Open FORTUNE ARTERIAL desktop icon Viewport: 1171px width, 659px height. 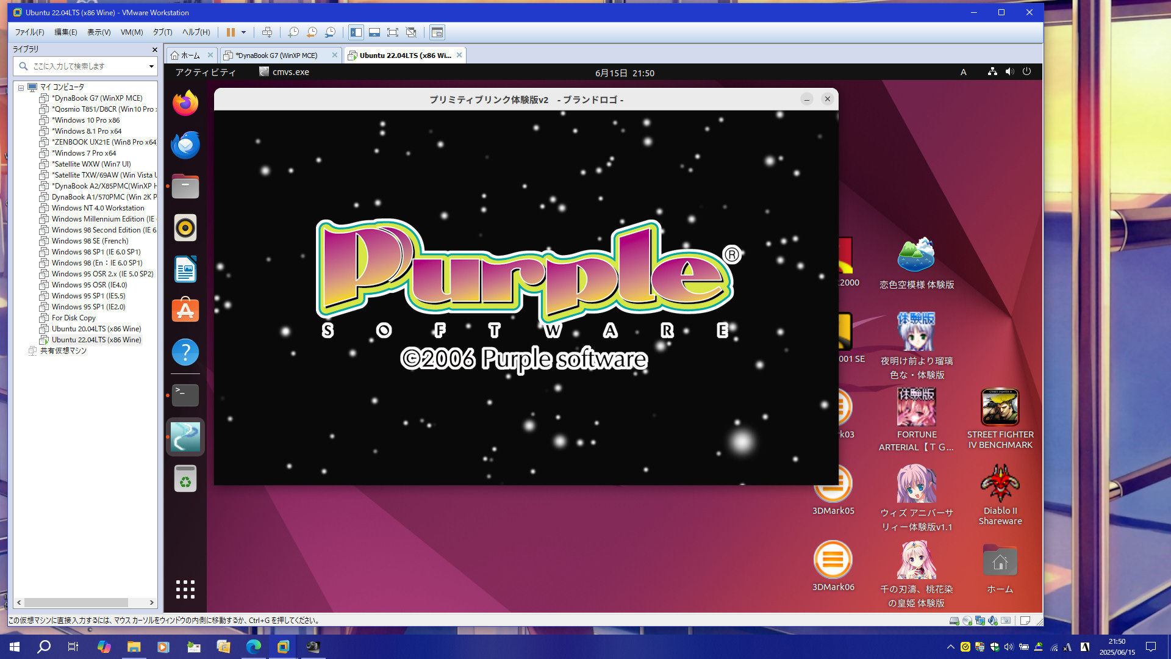point(917,420)
